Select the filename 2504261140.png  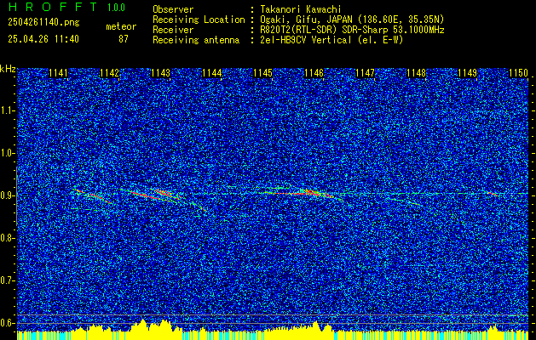pyautogui.click(x=43, y=23)
